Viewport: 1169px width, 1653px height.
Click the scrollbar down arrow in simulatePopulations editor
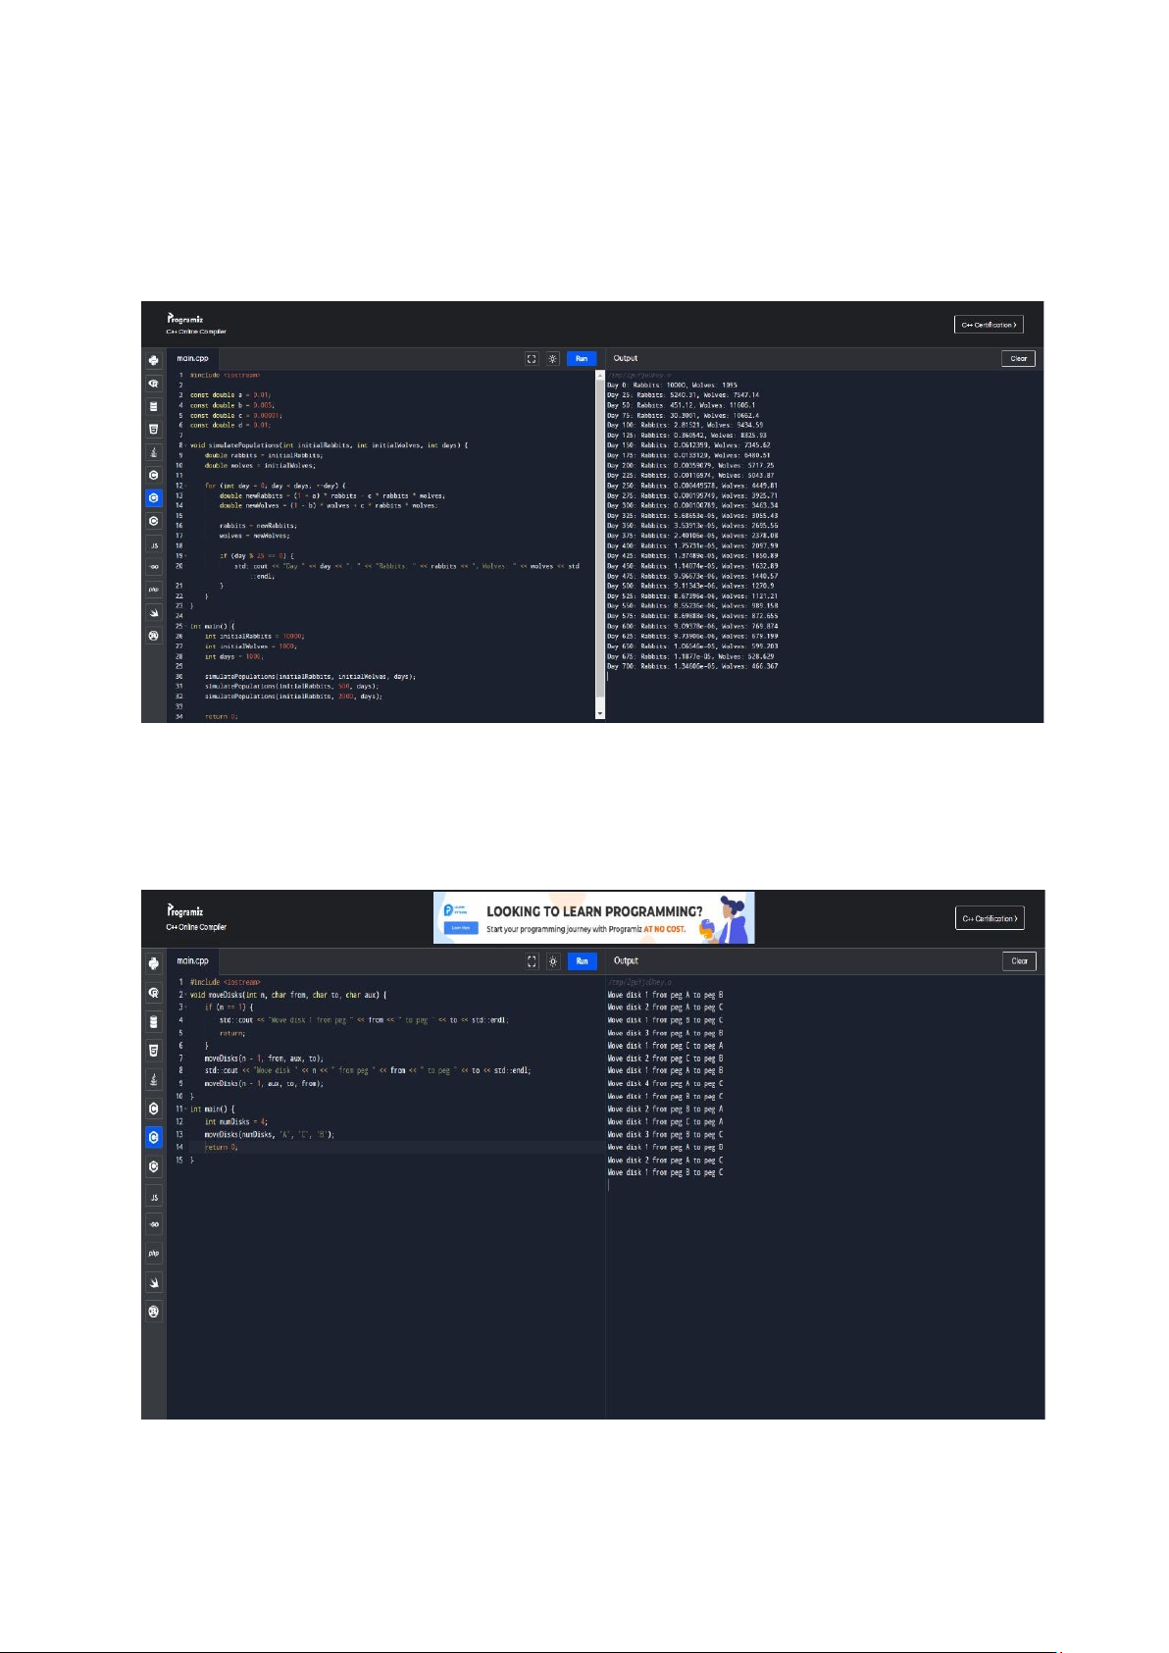tap(600, 715)
